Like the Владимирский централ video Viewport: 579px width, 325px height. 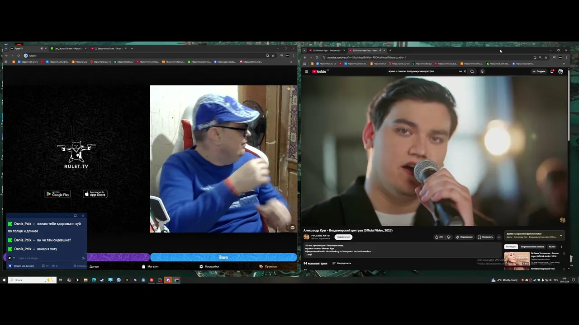point(439,237)
